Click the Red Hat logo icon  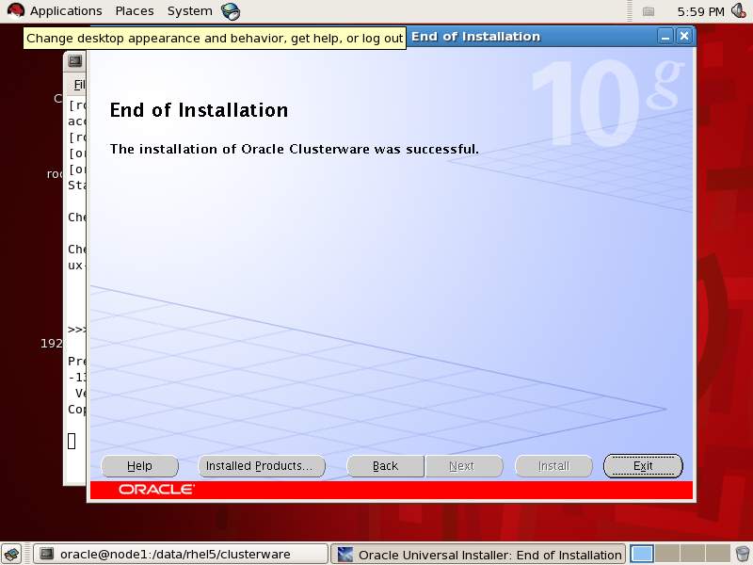tap(15, 11)
